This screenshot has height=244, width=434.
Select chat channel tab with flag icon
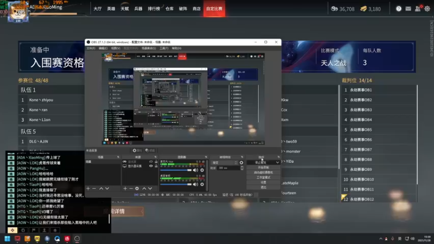point(34,230)
